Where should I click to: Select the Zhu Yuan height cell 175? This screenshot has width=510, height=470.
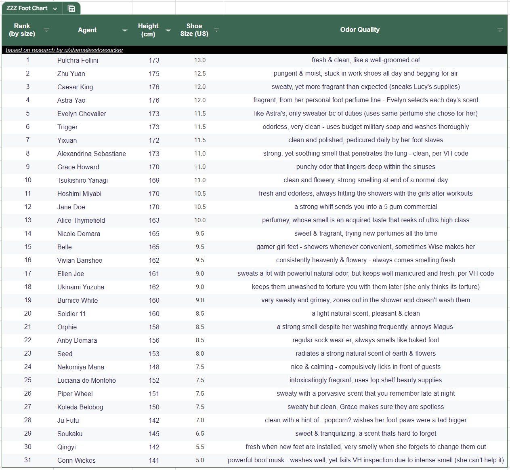coord(154,74)
